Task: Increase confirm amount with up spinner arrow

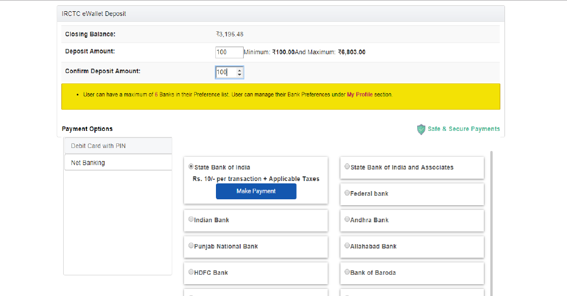Action: tap(240, 70)
